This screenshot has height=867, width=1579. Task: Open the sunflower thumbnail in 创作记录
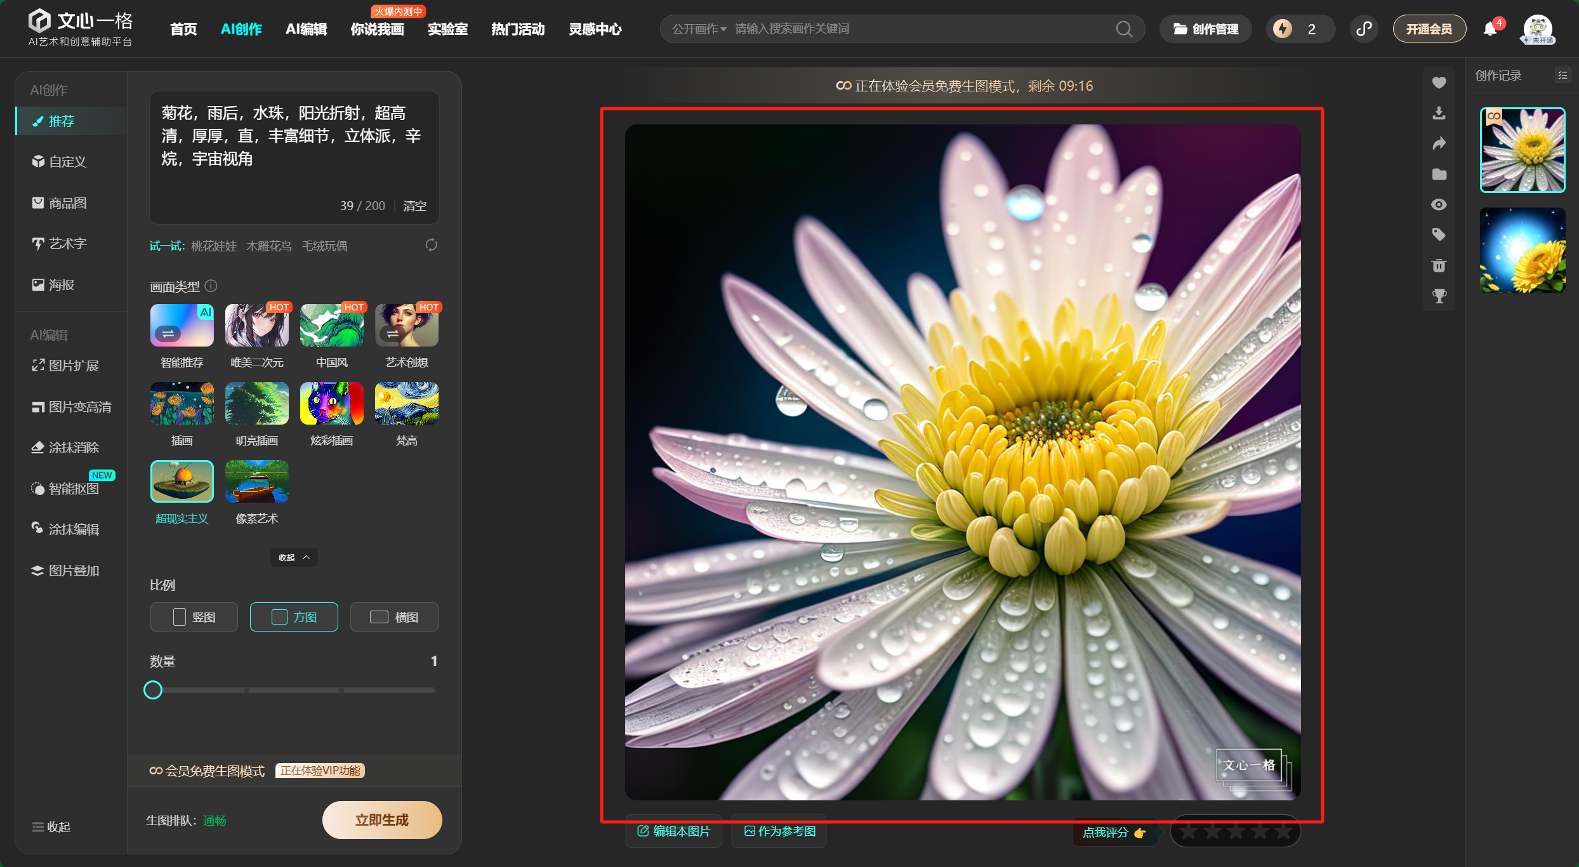coord(1522,251)
